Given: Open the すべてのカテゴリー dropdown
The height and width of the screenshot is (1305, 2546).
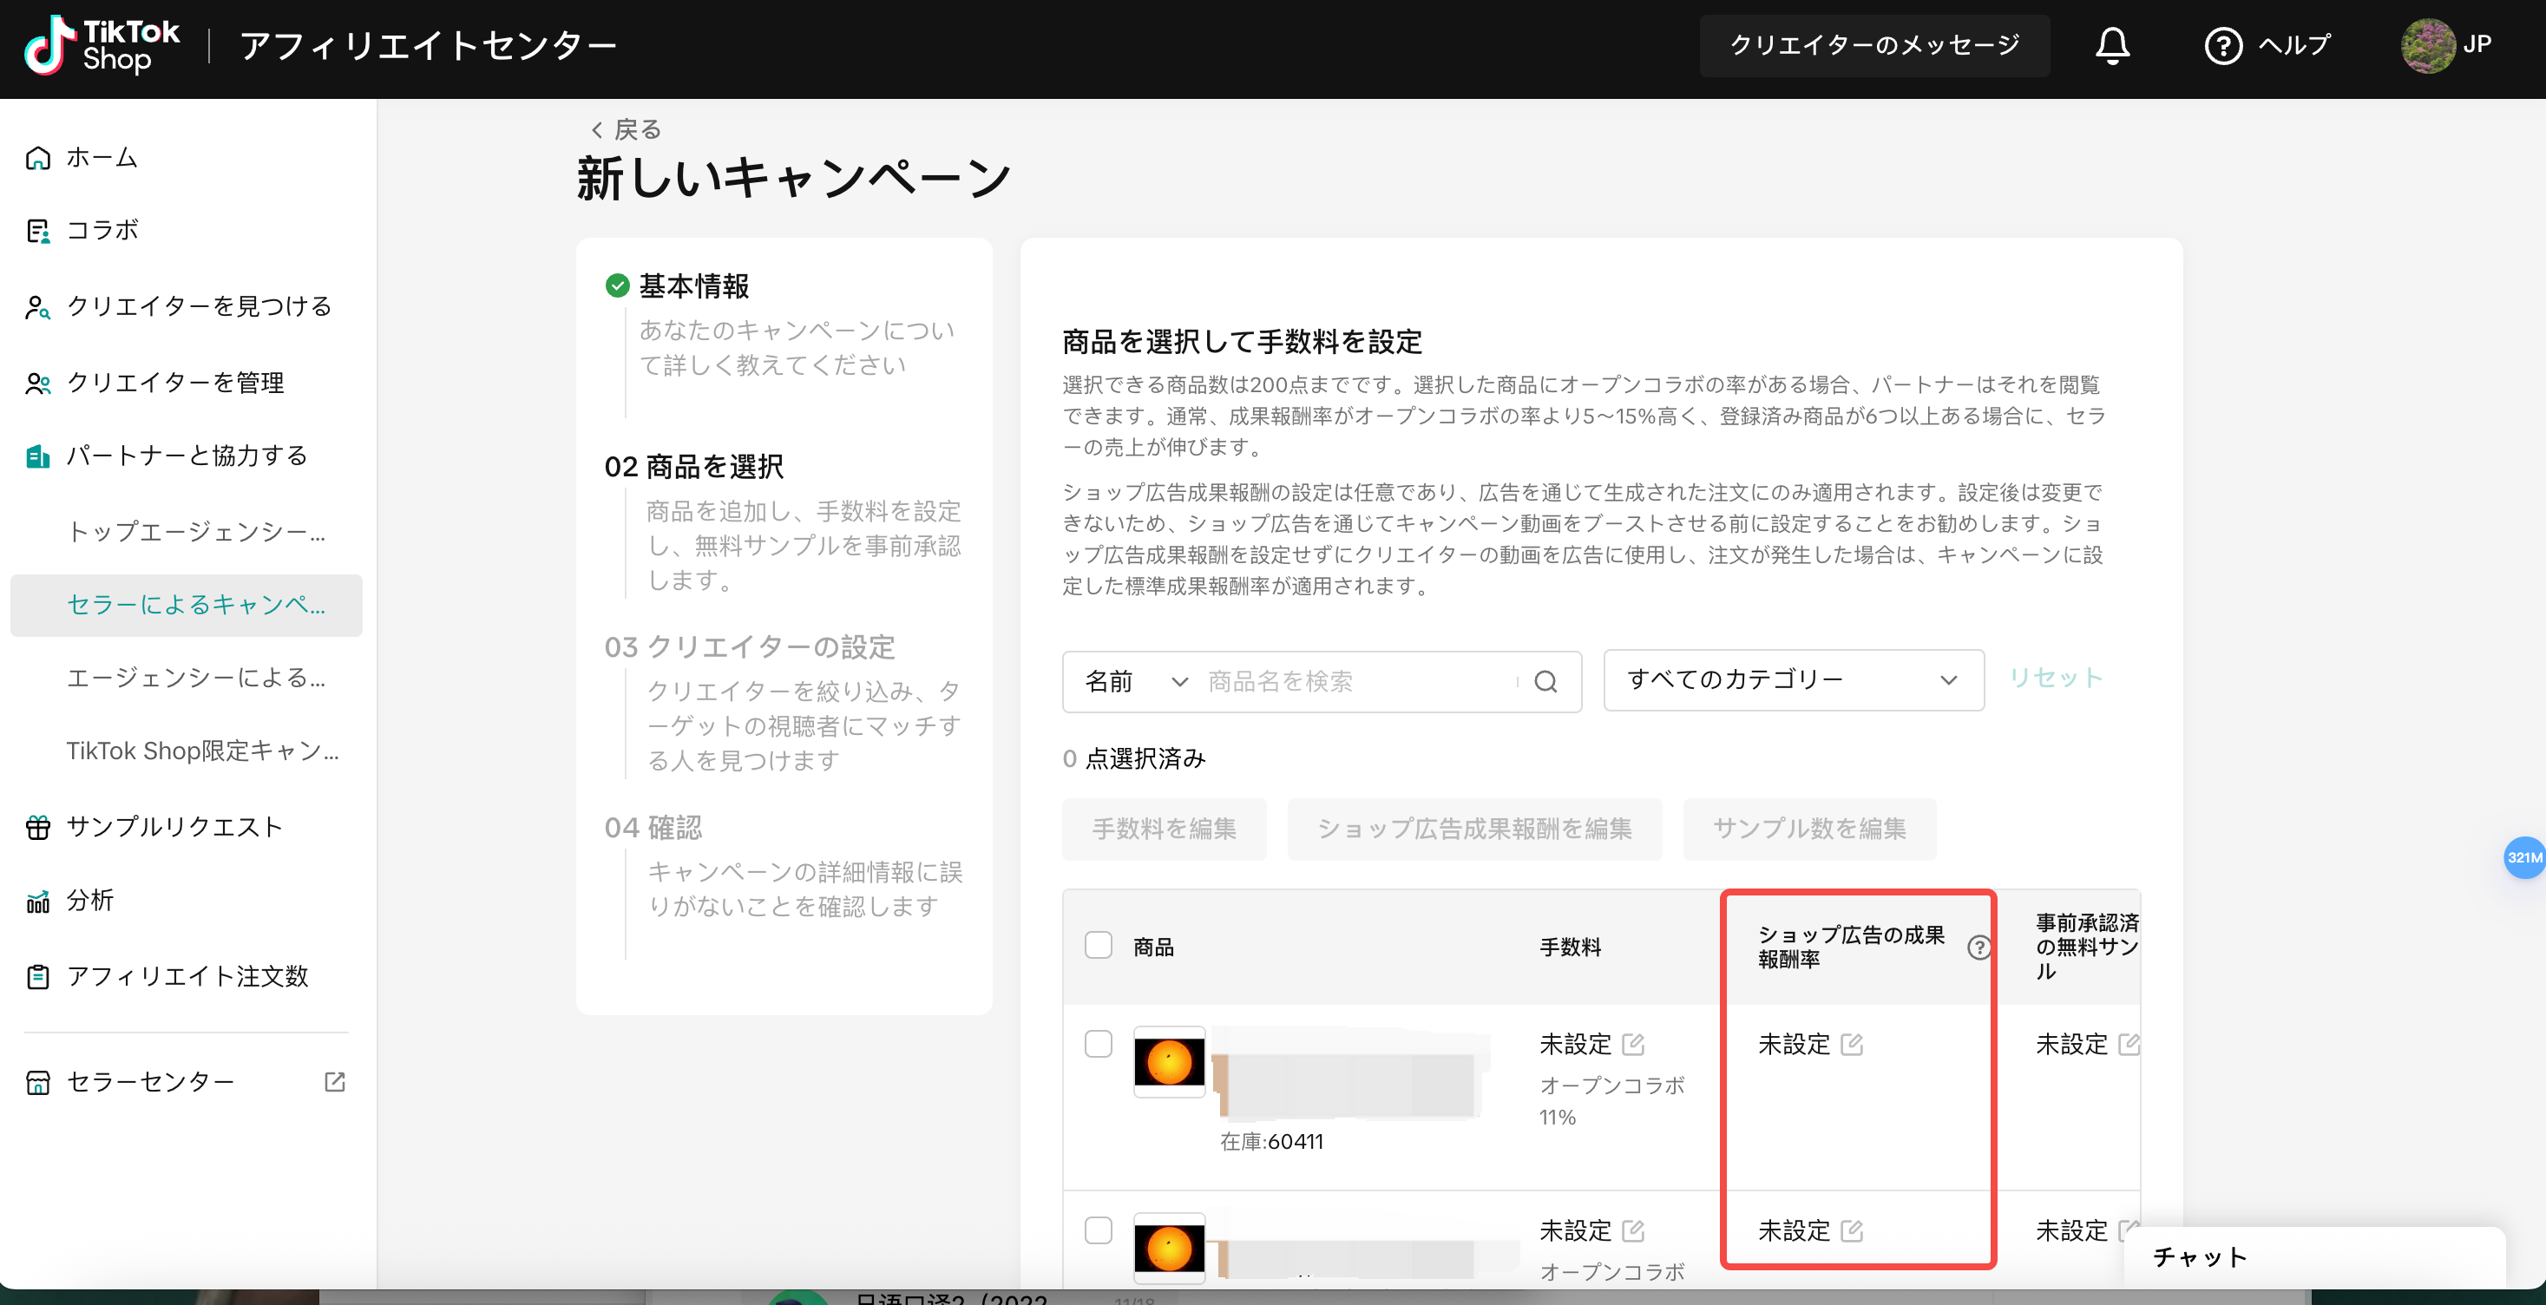Looking at the screenshot, I should [1793, 680].
